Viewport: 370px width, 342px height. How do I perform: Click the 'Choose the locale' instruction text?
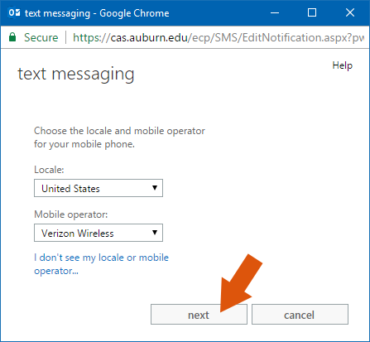click(x=119, y=137)
